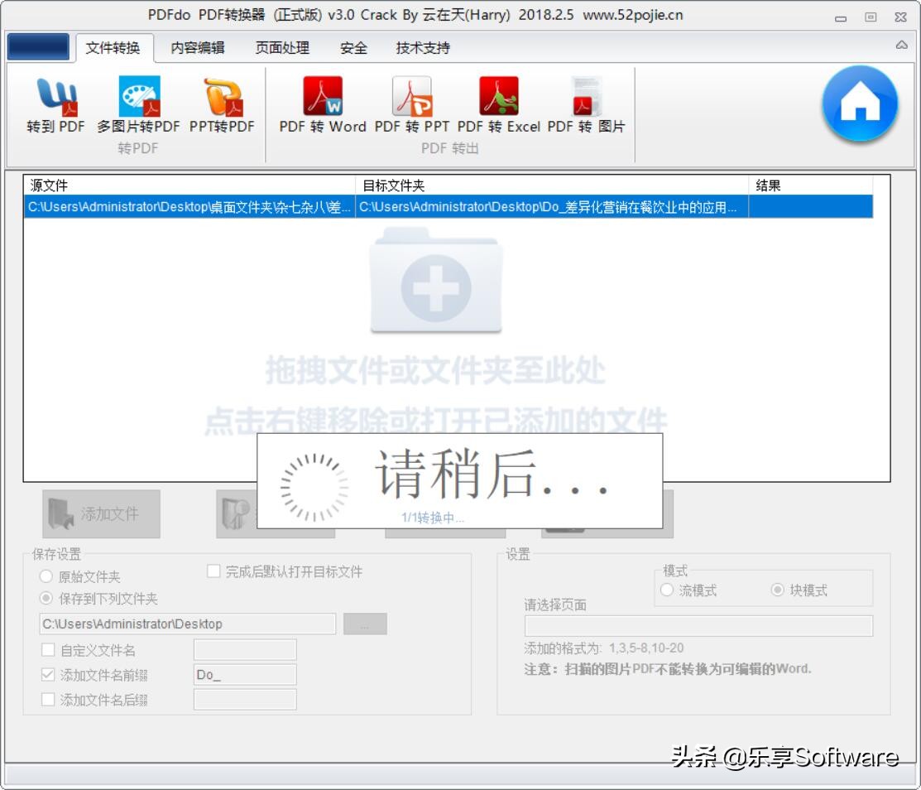This screenshot has width=921, height=790.
Task: Click the custom file name input field
Action: click(245, 649)
